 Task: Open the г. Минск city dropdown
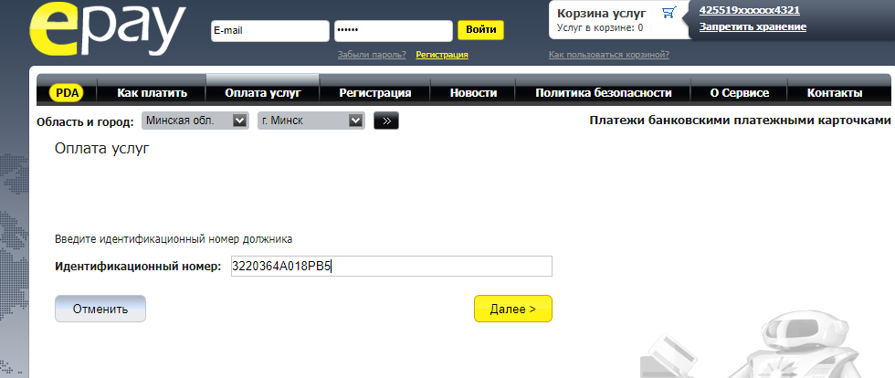pos(311,121)
